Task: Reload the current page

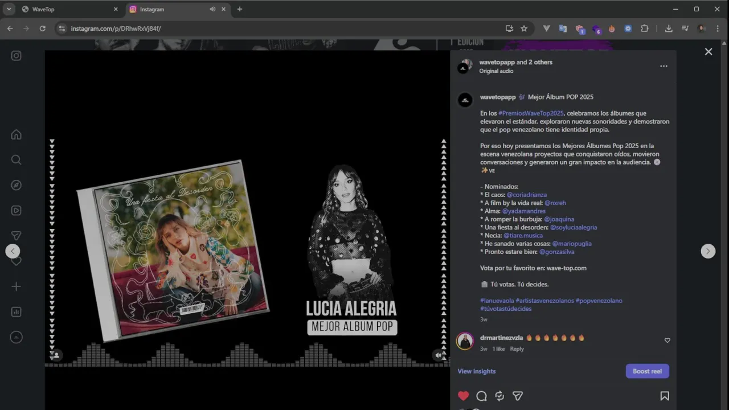Action: click(42, 28)
